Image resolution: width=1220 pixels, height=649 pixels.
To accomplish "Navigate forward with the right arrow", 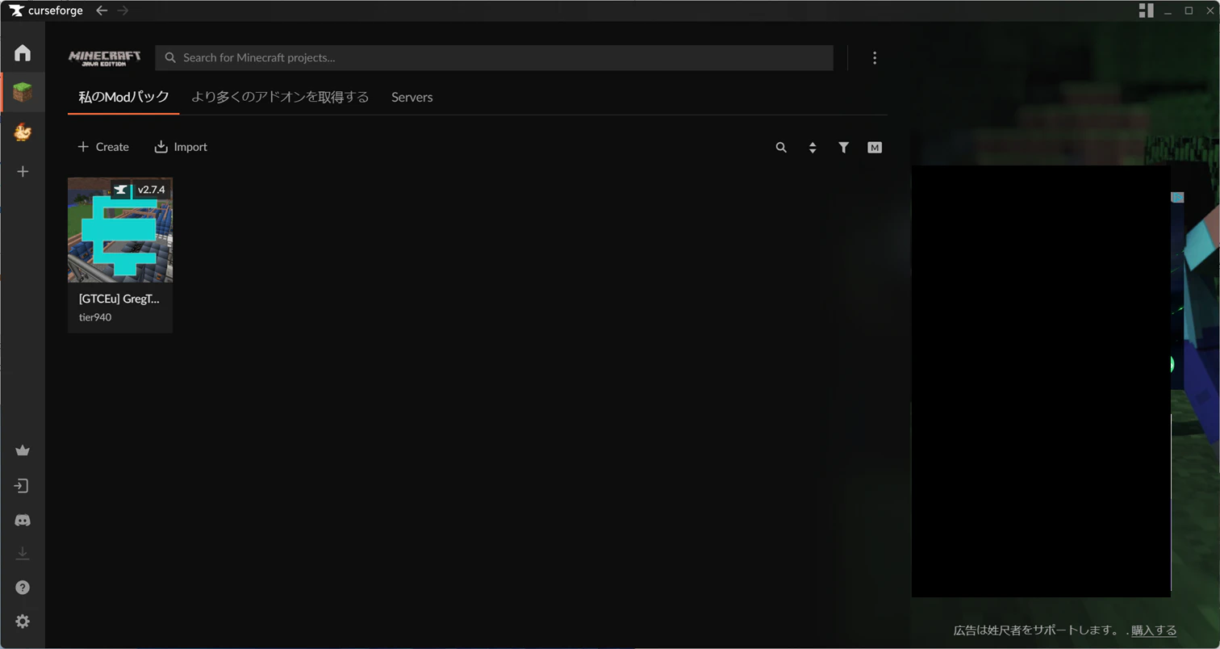I will click(123, 10).
